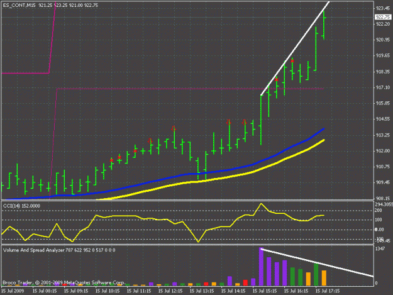Click the CCI(14) 152.0000 indicator label

click(21, 206)
